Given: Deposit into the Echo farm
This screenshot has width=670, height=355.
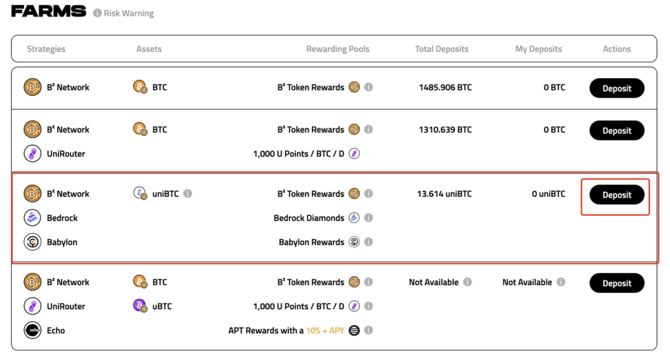Looking at the screenshot, I should [x=617, y=283].
